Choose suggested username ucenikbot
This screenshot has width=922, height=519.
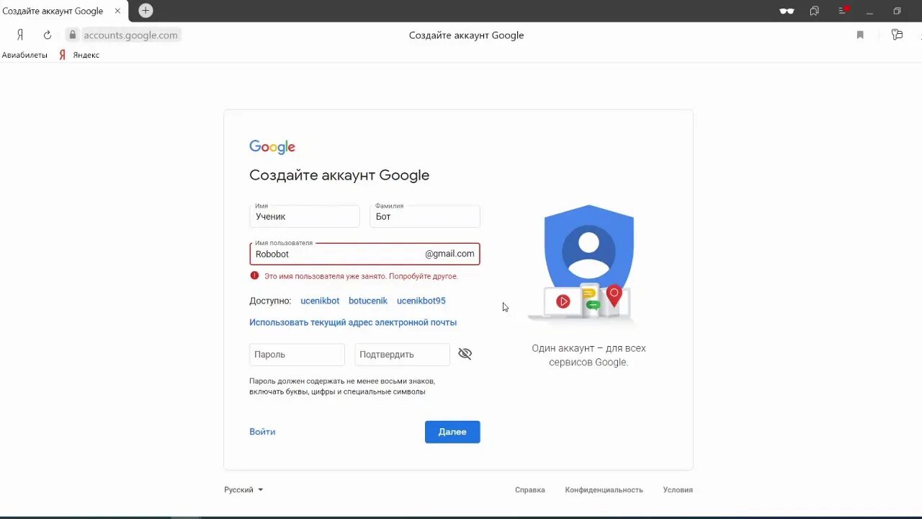click(320, 301)
